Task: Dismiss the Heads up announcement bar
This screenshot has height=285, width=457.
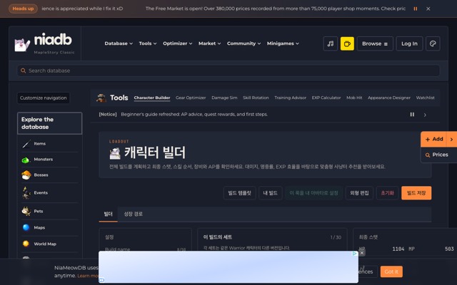Action: tap(428, 9)
